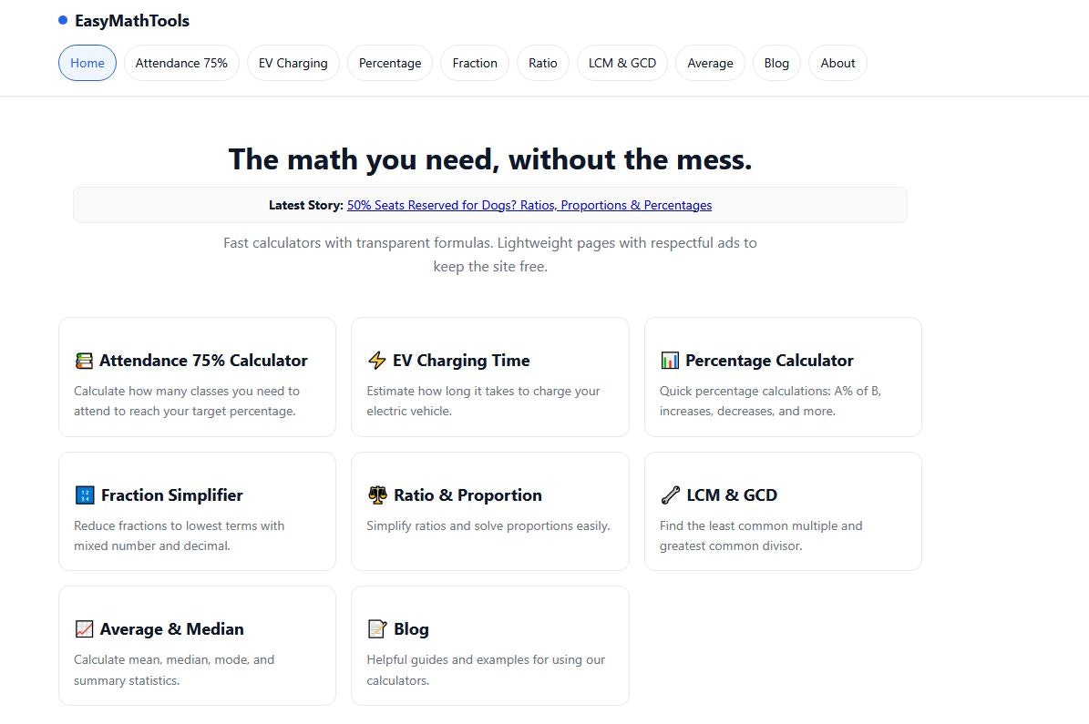Select the EV Charging navigation pill
Image resolution: width=1089 pixels, height=724 pixels.
pos(293,63)
